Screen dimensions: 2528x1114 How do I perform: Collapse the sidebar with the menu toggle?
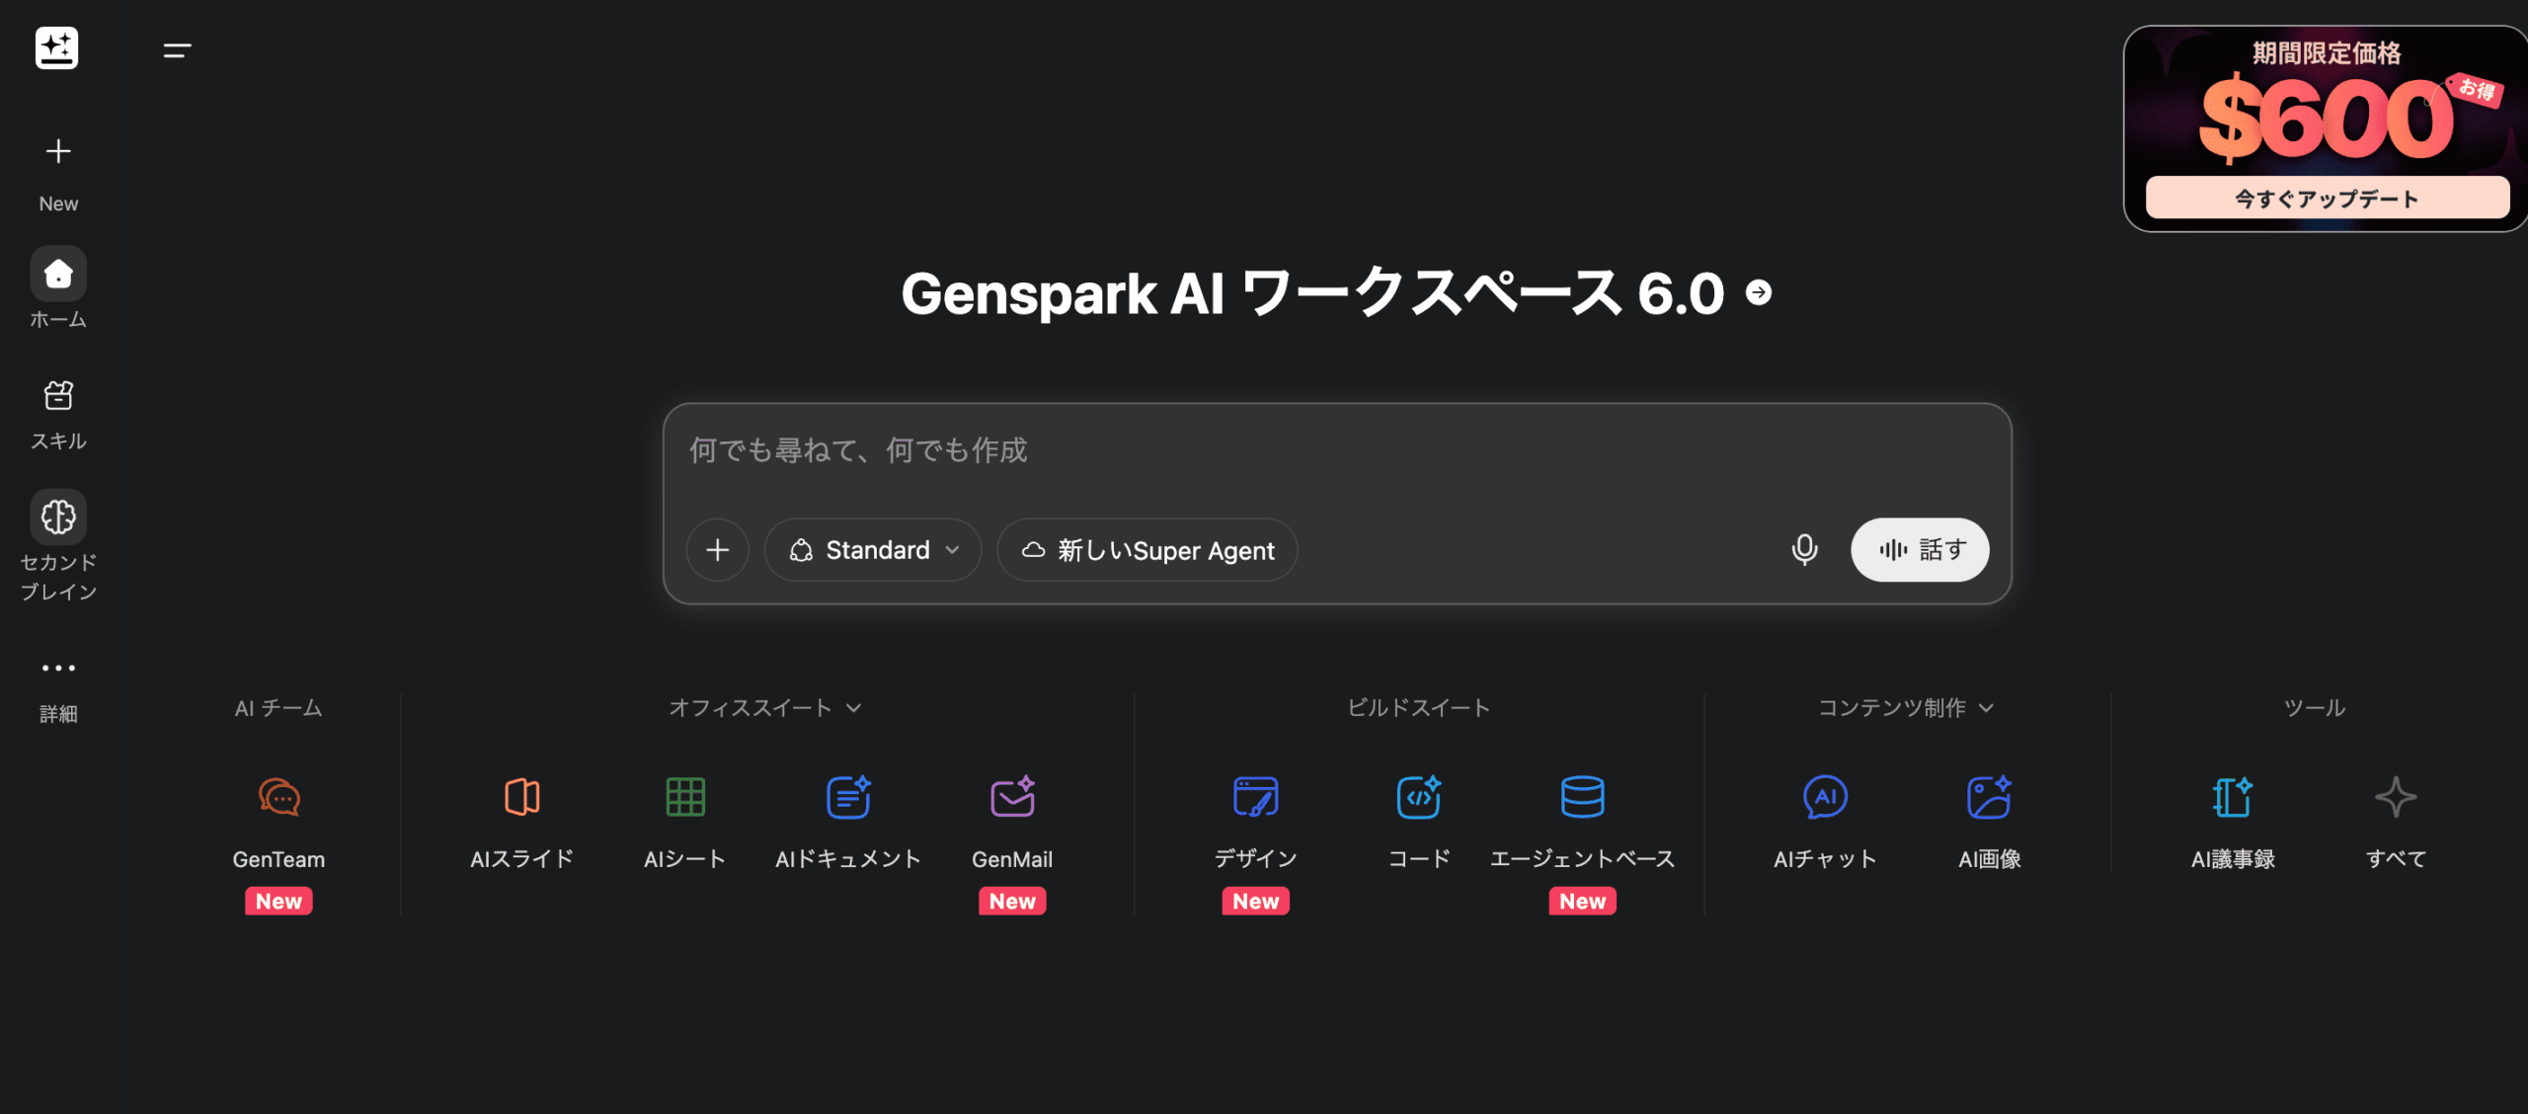(178, 50)
